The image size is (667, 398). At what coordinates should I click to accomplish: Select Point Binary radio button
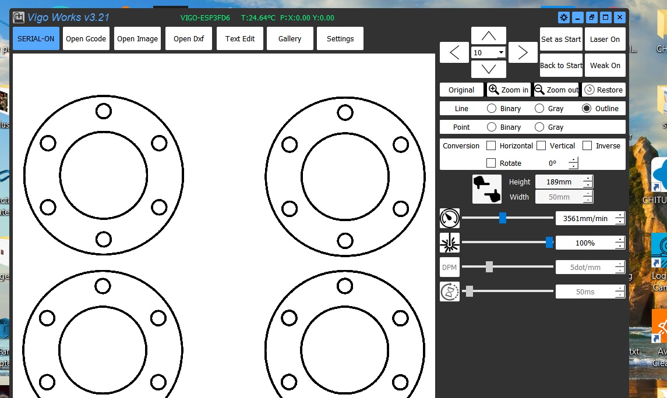click(491, 127)
